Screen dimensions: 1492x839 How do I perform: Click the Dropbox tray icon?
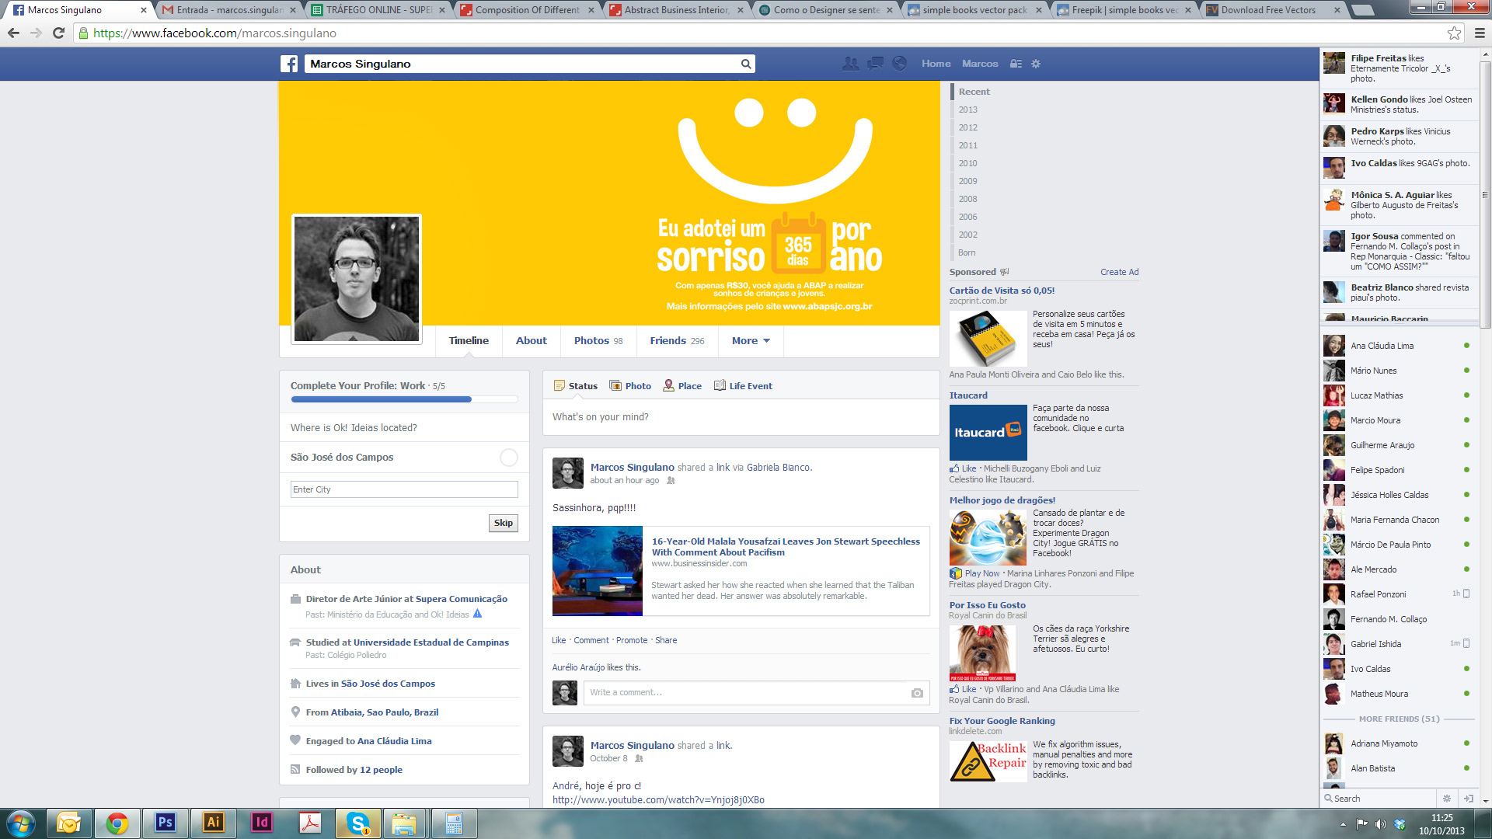tap(1400, 824)
